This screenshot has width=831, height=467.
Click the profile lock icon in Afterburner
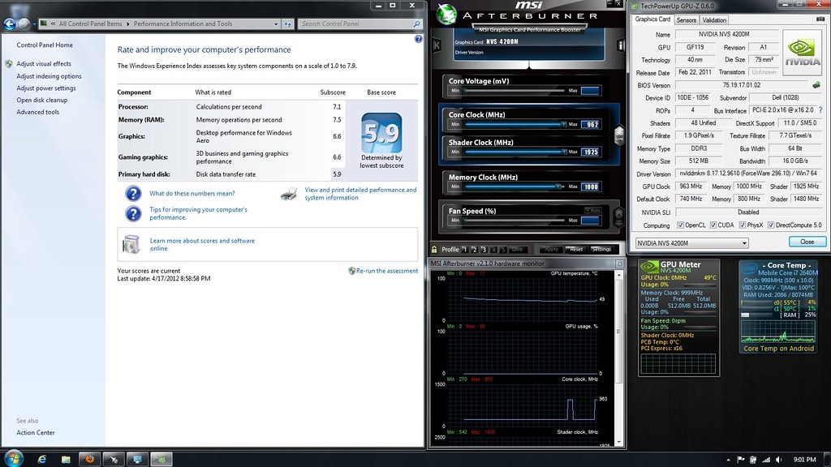click(x=435, y=250)
